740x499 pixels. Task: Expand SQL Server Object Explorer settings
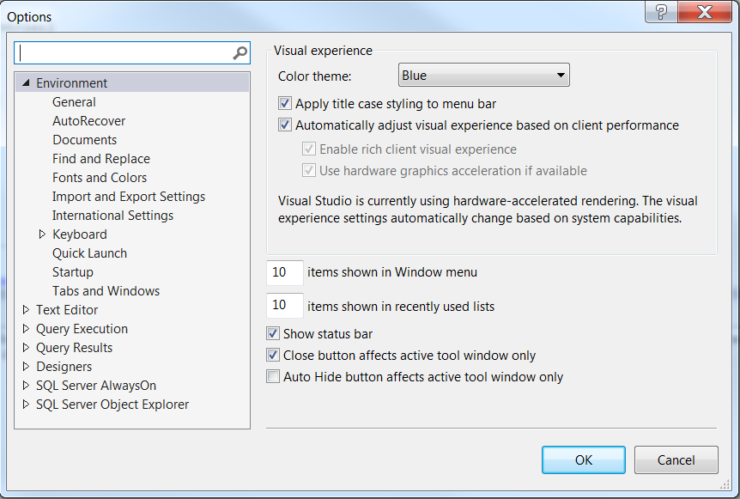(26, 404)
